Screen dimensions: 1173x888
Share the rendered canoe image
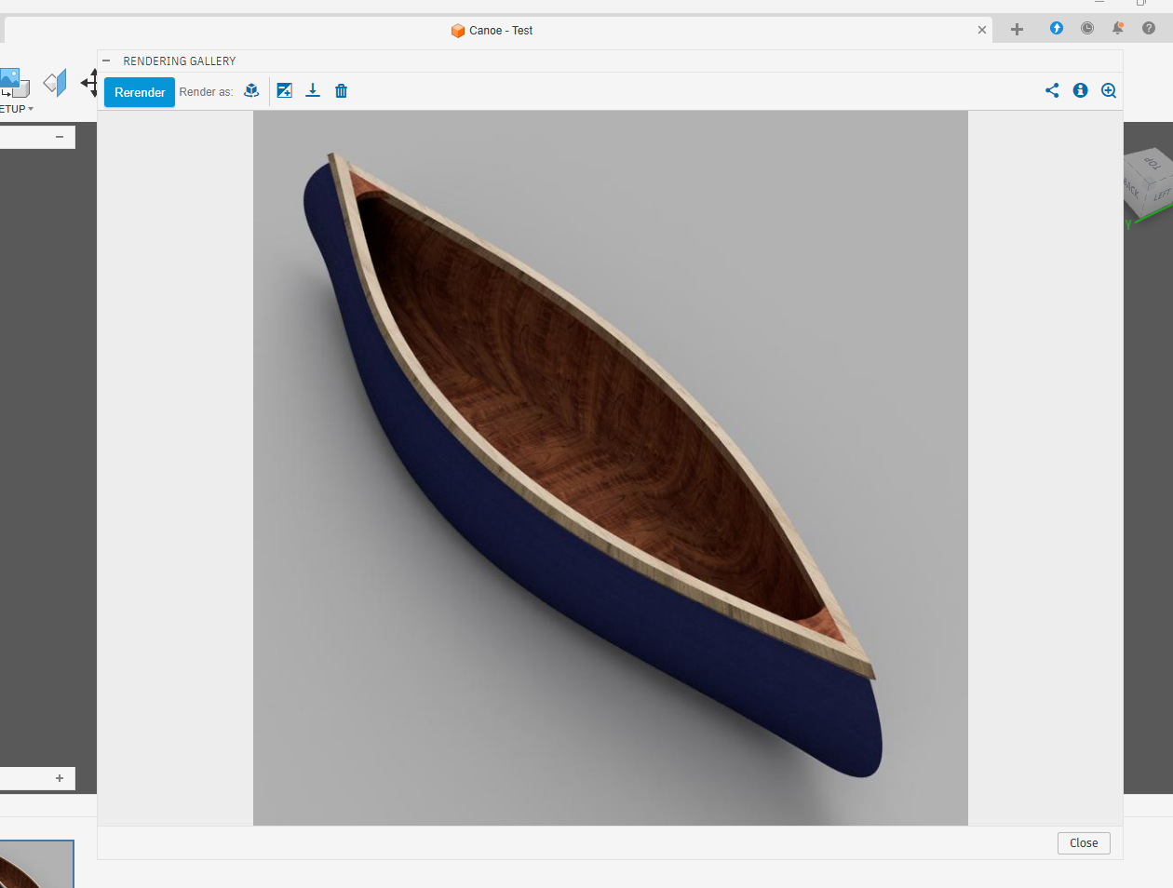1052,90
